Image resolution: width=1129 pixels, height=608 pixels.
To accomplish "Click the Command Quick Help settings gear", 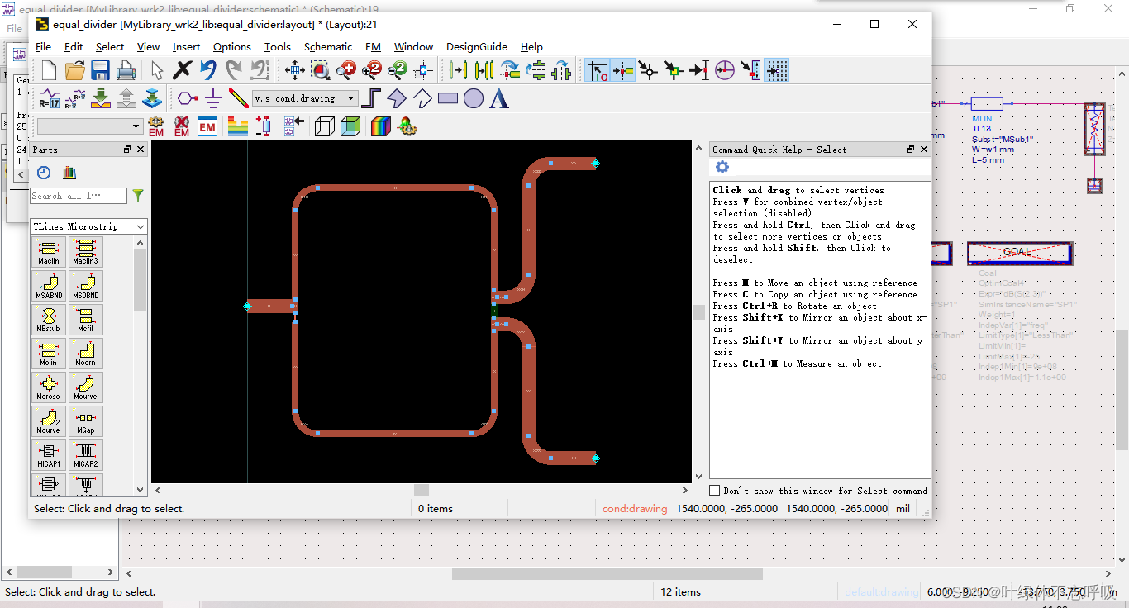I will (x=722, y=168).
